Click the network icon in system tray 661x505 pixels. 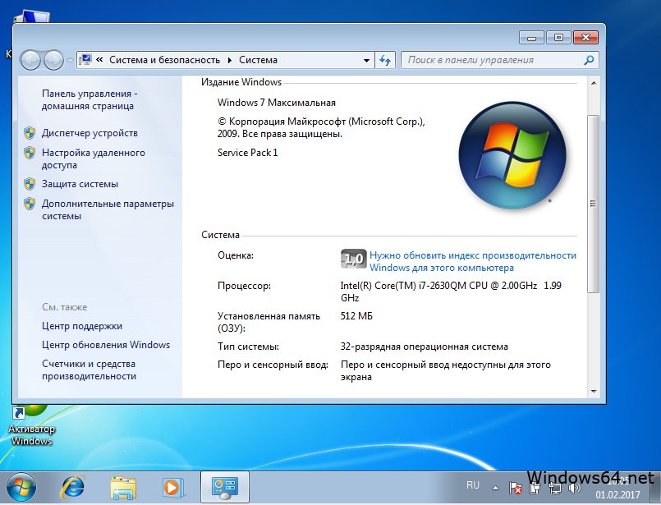556,488
